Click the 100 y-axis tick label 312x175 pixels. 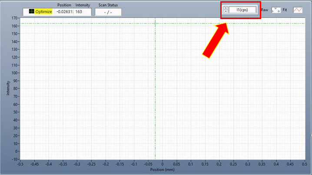point(14,73)
